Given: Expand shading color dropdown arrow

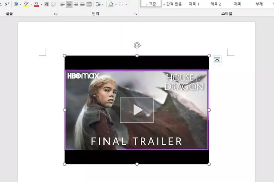Looking at the screenshot, I should (x=116, y=4).
